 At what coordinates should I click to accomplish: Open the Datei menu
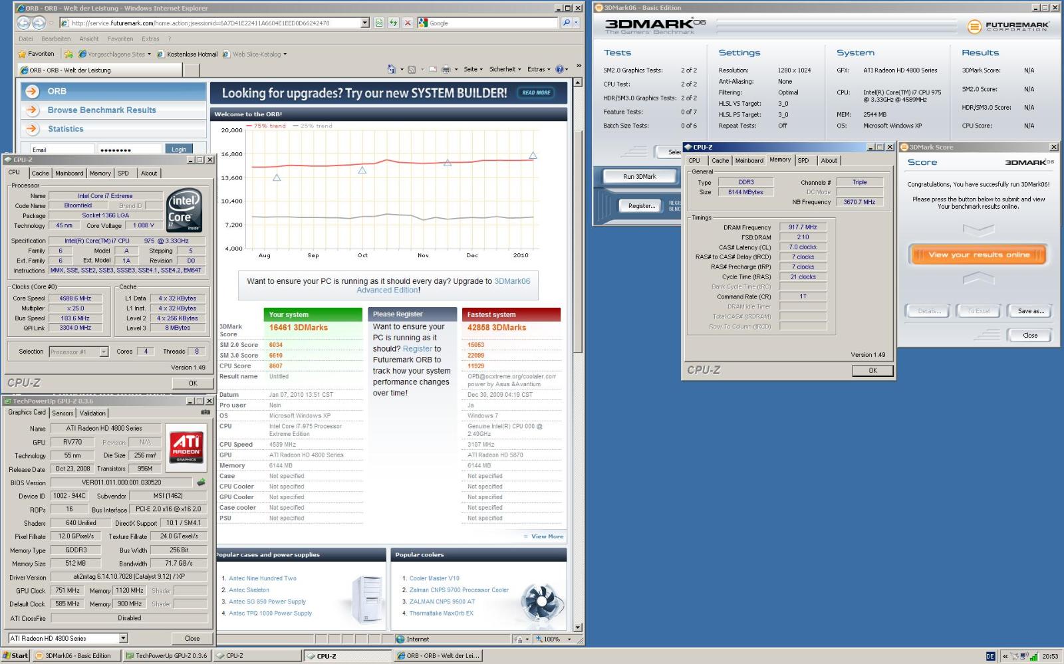pyautogui.click(x=26, y=39)
